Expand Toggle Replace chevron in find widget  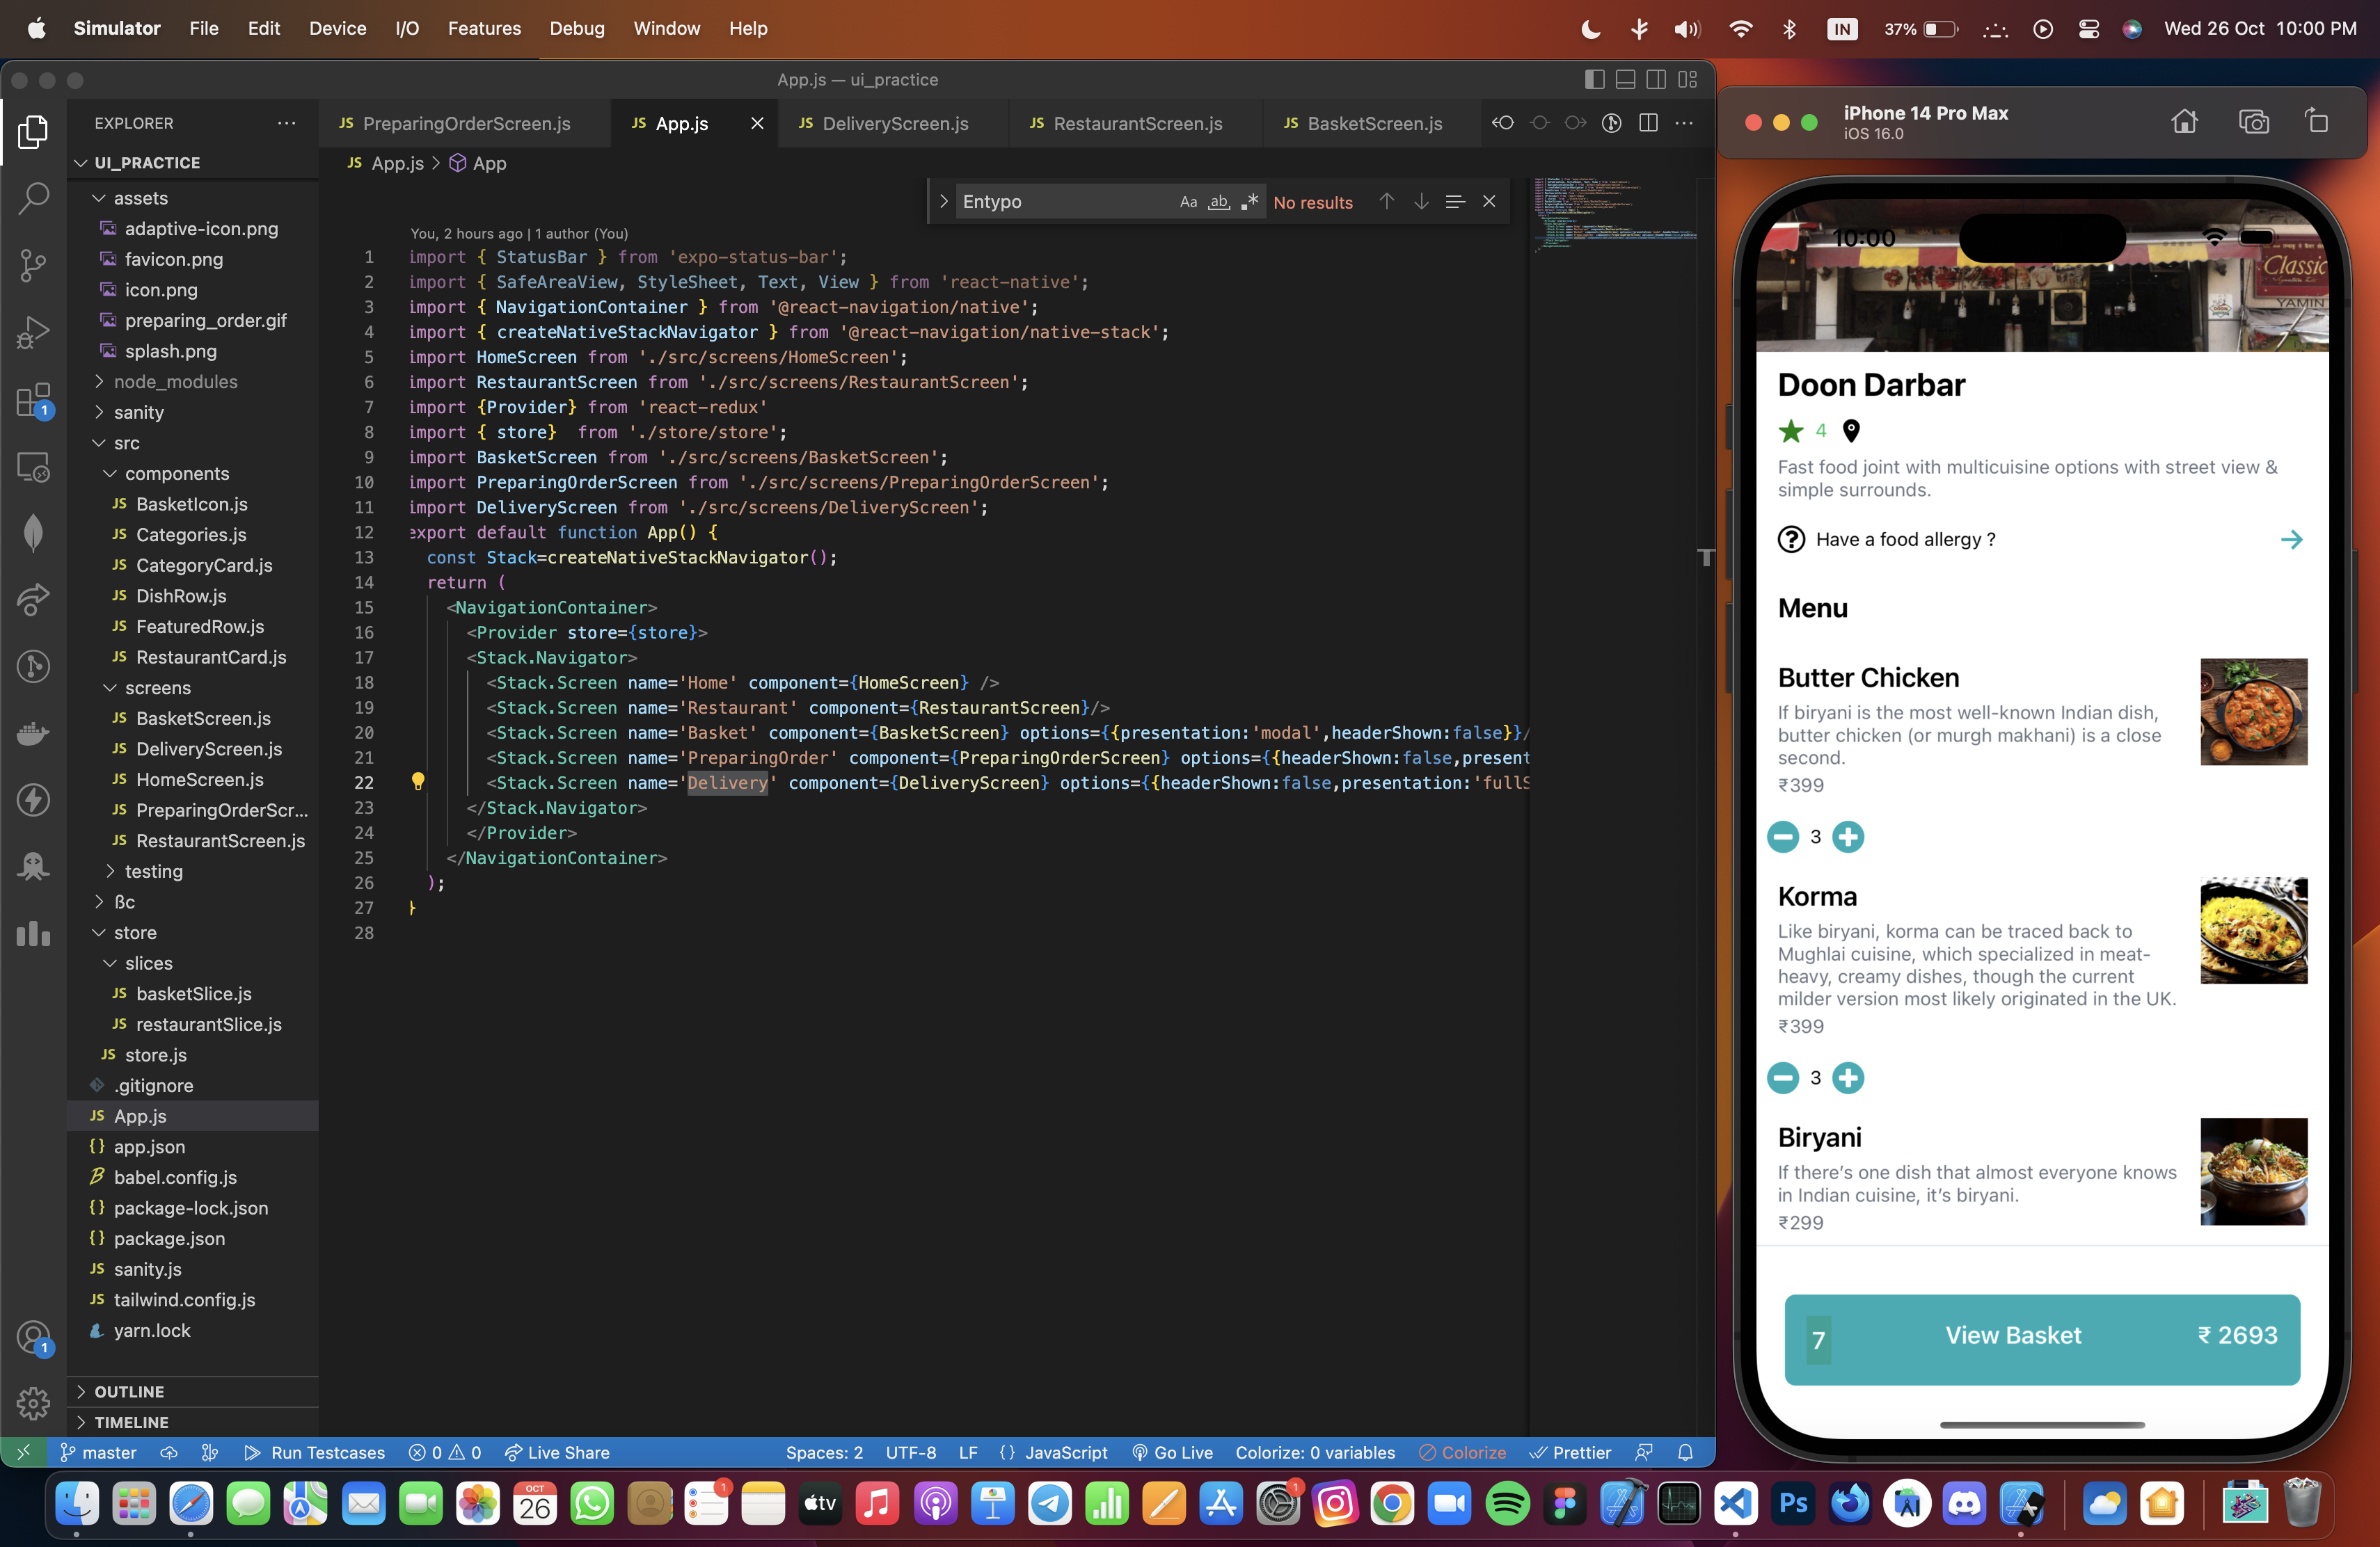pyautogui.click(x=942, y=201)
